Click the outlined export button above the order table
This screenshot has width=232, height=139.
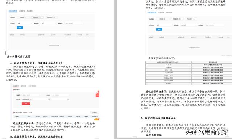95,113
